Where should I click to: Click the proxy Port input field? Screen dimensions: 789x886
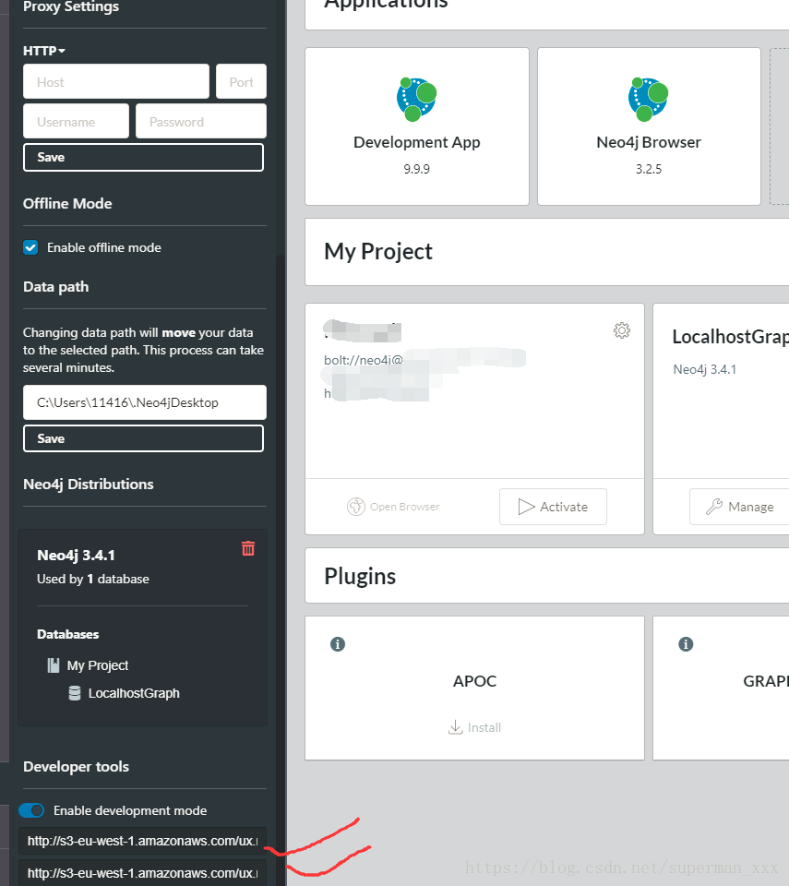pyautogui.click(x=242, y=82)
